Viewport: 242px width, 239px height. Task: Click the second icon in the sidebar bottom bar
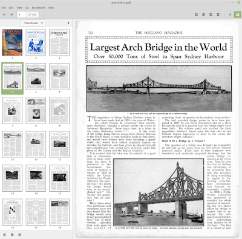click(x=12, y=235)
